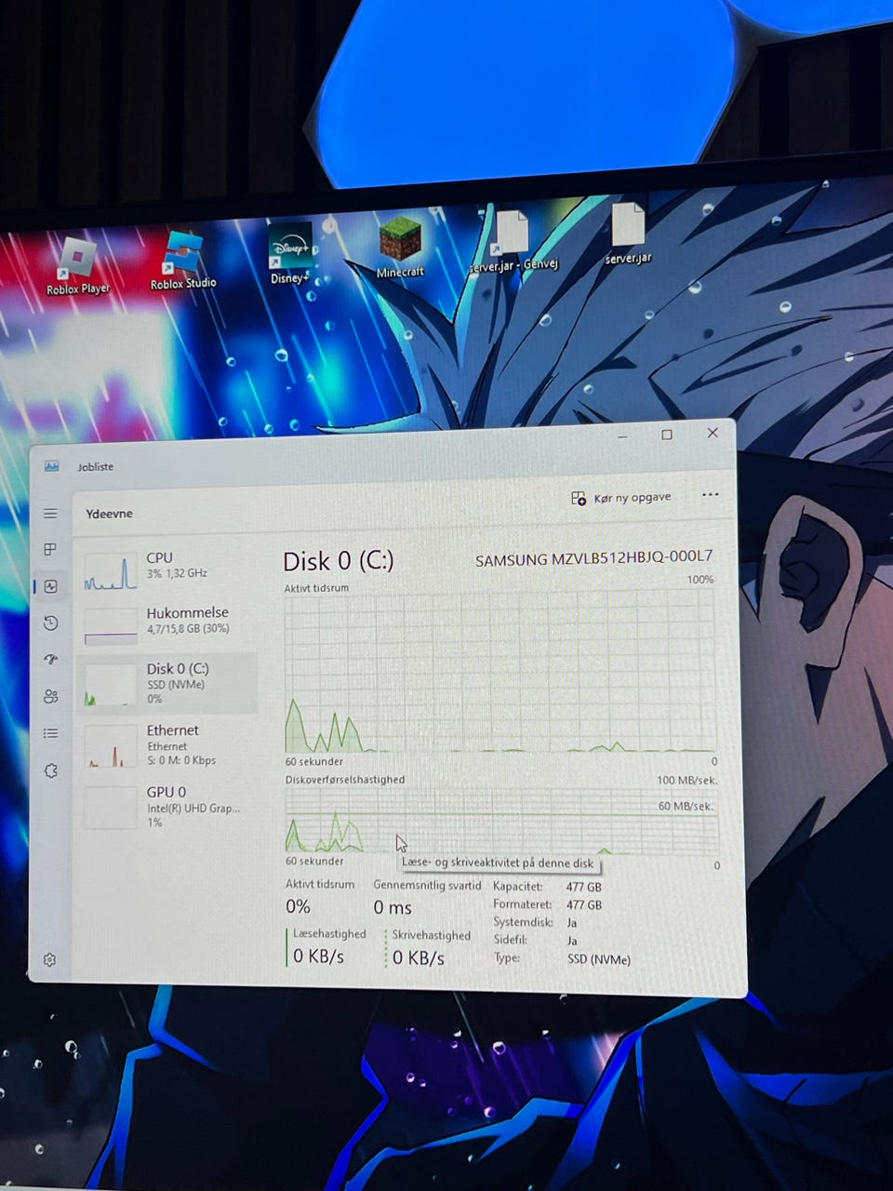Screen dimensions: 893x1191
Task: Open the Users sidebar icon
Action: pos(50,696)
